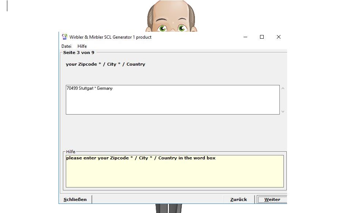The image size is (350, 213).
Task: Close the SCL Generator window
Action: point(278,37)
